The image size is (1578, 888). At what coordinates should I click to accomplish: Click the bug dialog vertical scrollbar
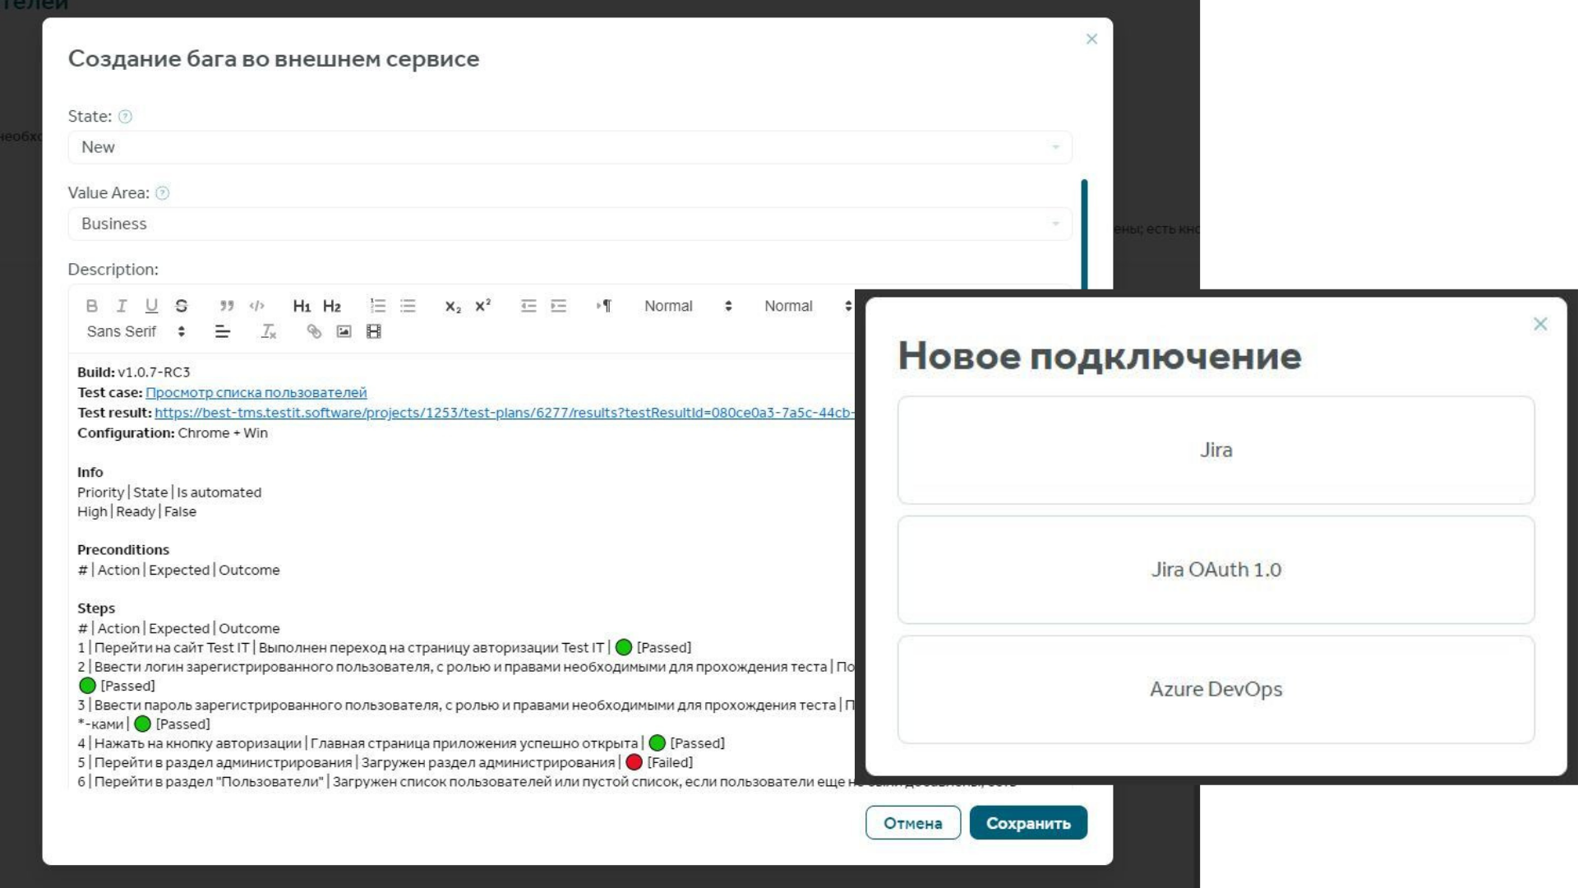[x=1084, y=234]
